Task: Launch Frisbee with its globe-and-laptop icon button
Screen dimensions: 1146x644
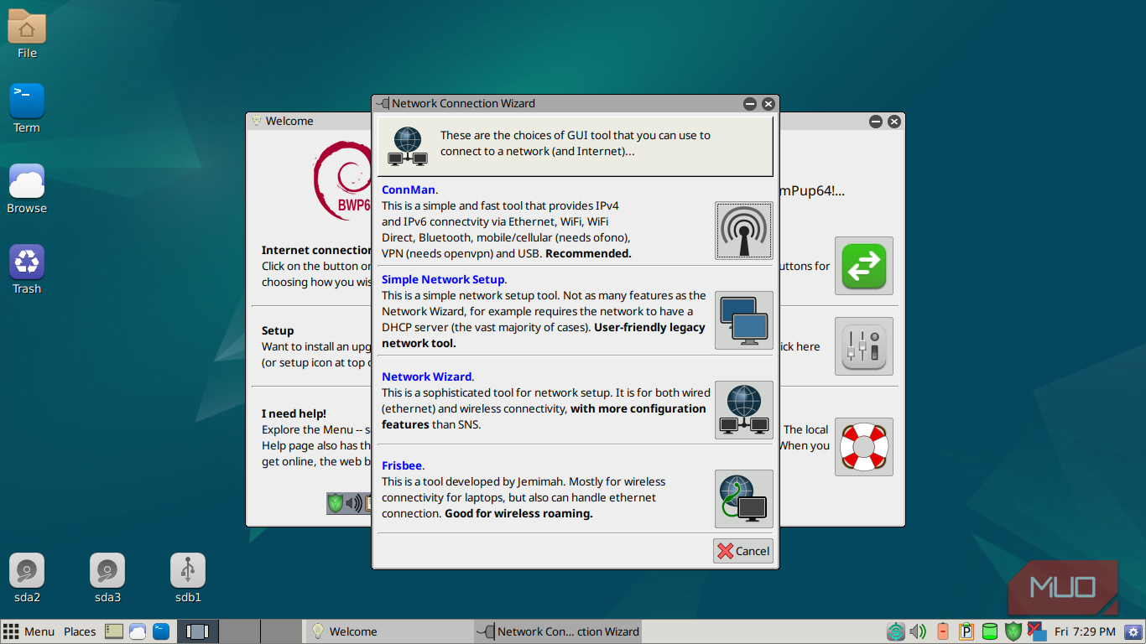Action: [743, 499]
